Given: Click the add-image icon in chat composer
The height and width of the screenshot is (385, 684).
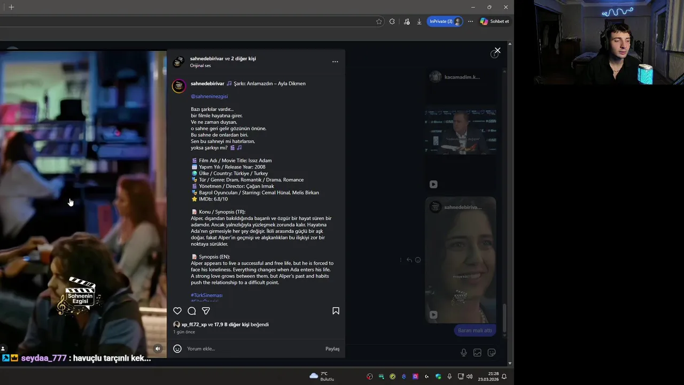Looking at the screenshot, I should (x=477, y=352).
